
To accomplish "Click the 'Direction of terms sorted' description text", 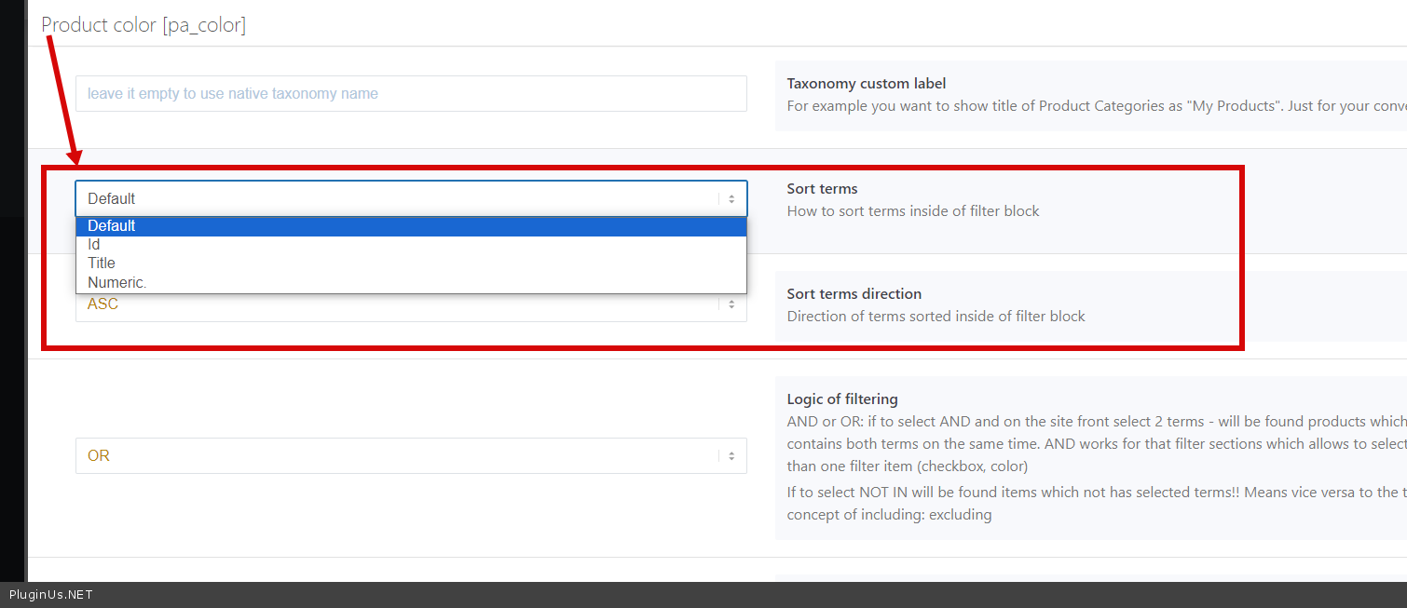I will click(936, 317).
